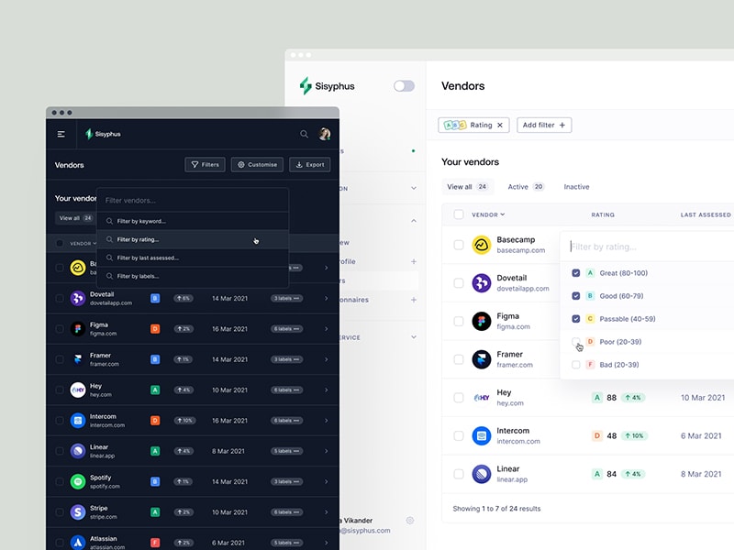Click the Intercom logo in light window
734x550 pixels.
click(481, 436)
